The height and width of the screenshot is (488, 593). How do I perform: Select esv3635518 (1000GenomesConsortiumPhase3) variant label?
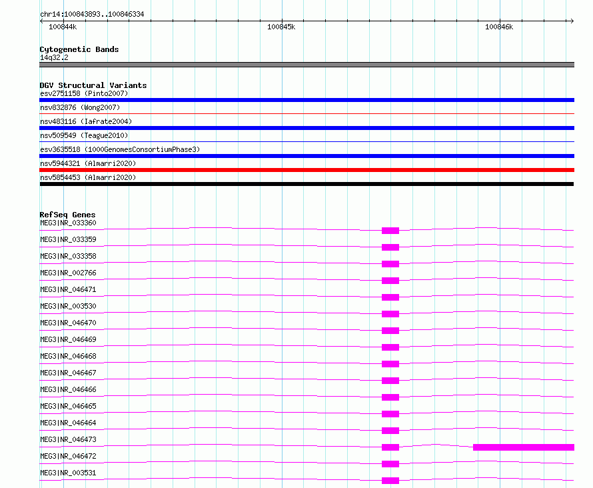[x=120, y=149]
